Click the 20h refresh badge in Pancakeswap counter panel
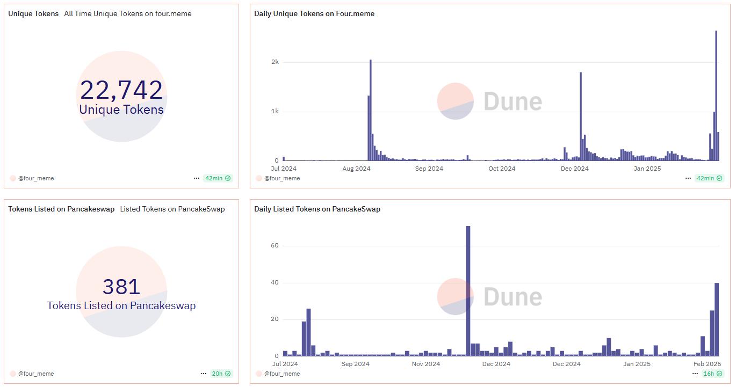This screenshot has height=387, width=736. pos(221,374)
